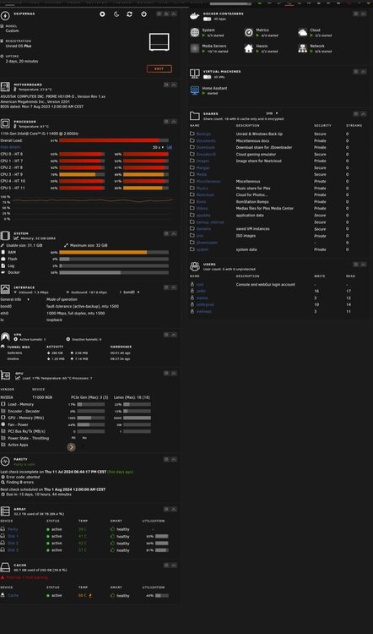Viewport: 373px width, 634px height.
Task: Click the Active Apps round arrow icon
Action: click(x=71, y=447)
